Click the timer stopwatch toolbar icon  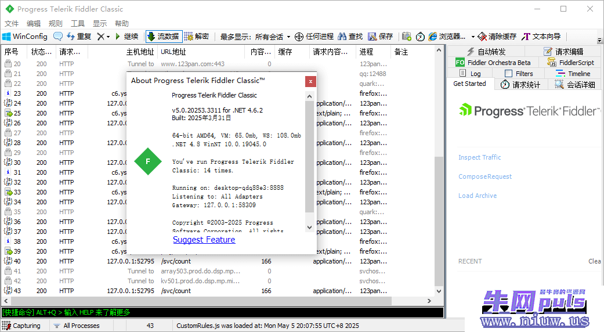[x=420, y=37]
